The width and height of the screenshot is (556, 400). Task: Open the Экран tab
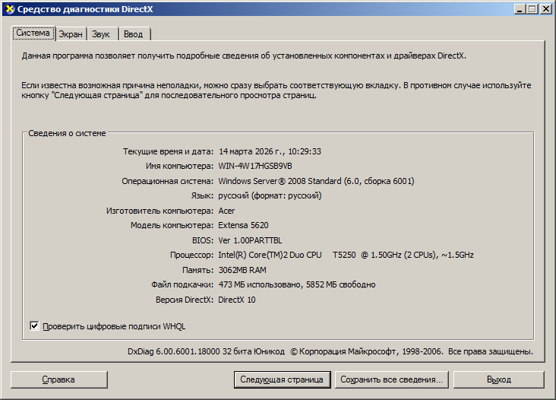click(x=71, y=34)
